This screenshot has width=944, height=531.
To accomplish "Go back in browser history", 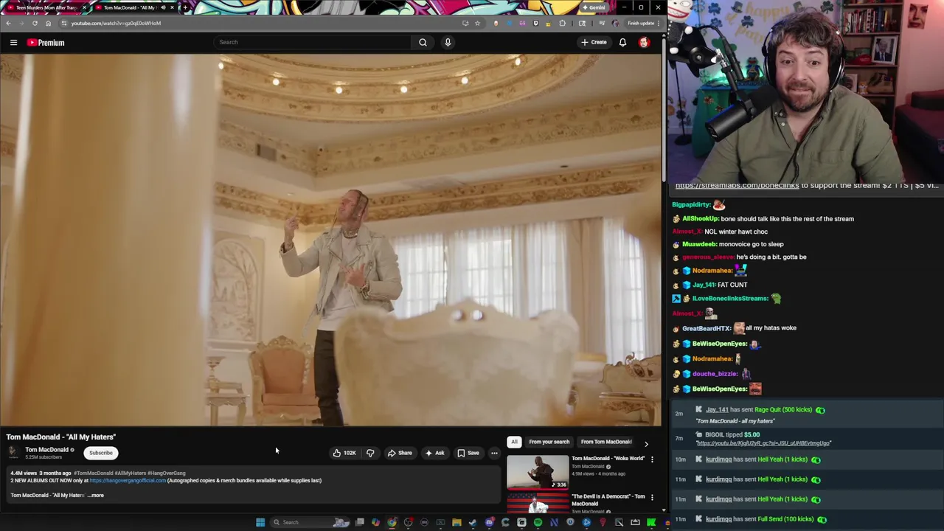I will coord(8,23).
